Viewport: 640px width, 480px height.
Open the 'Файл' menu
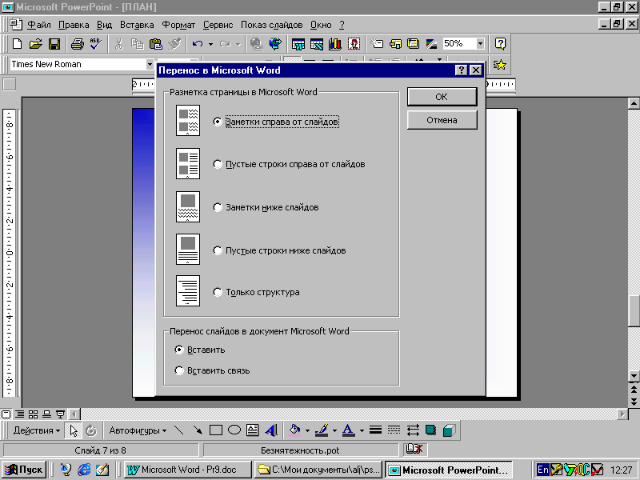coord(39,25)
